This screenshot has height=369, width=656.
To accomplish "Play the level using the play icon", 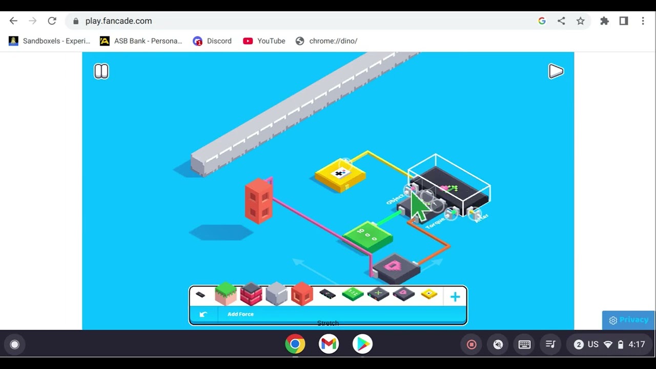I will (556, 71).
